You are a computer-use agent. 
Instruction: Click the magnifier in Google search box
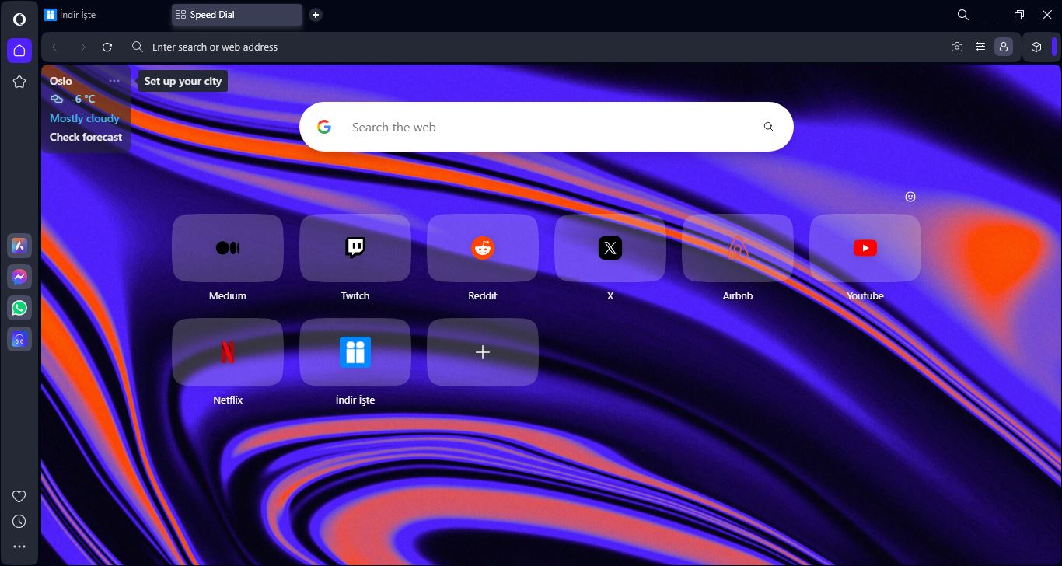769,127
